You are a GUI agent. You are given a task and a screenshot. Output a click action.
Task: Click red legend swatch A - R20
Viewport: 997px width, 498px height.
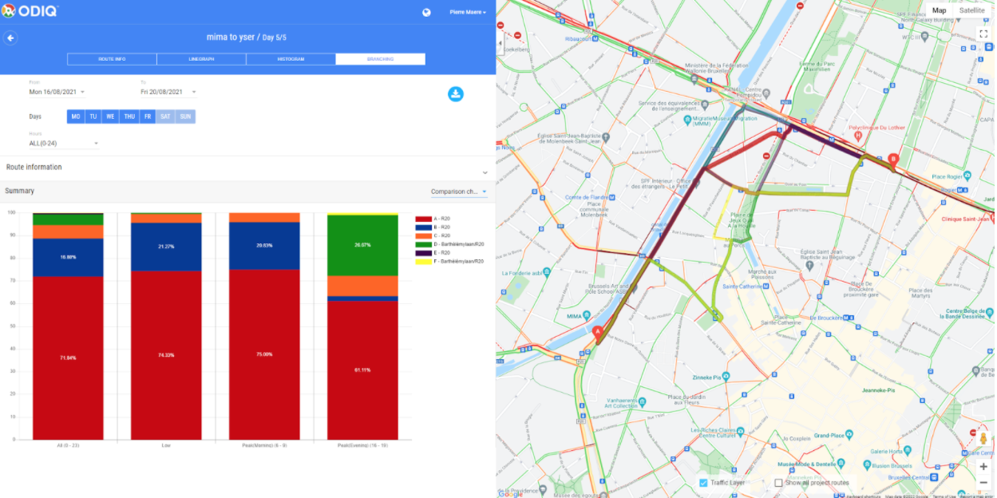click(423, 219)
